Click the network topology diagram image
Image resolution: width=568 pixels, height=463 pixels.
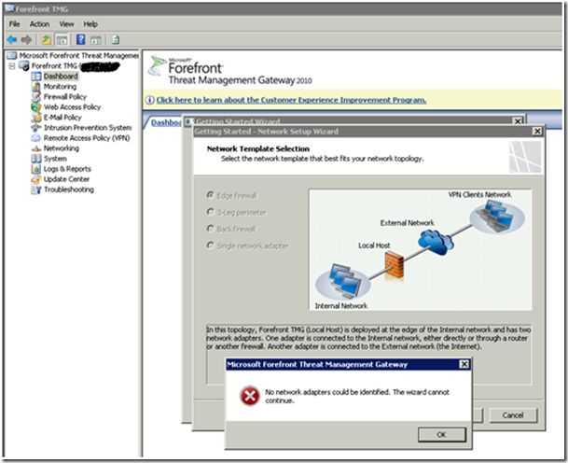(x=421, y=249)
